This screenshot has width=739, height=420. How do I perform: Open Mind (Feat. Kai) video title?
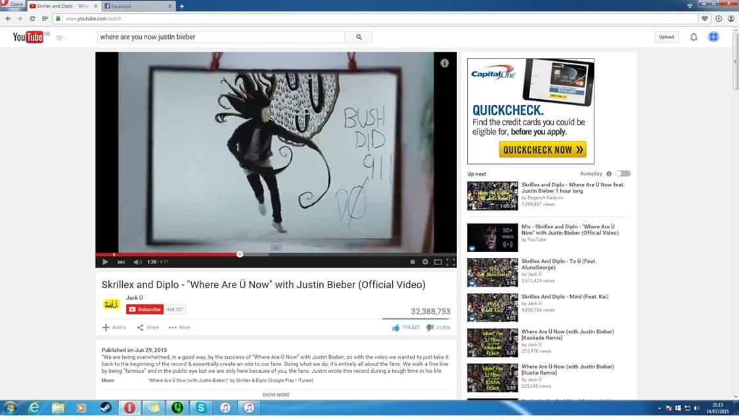565,297
